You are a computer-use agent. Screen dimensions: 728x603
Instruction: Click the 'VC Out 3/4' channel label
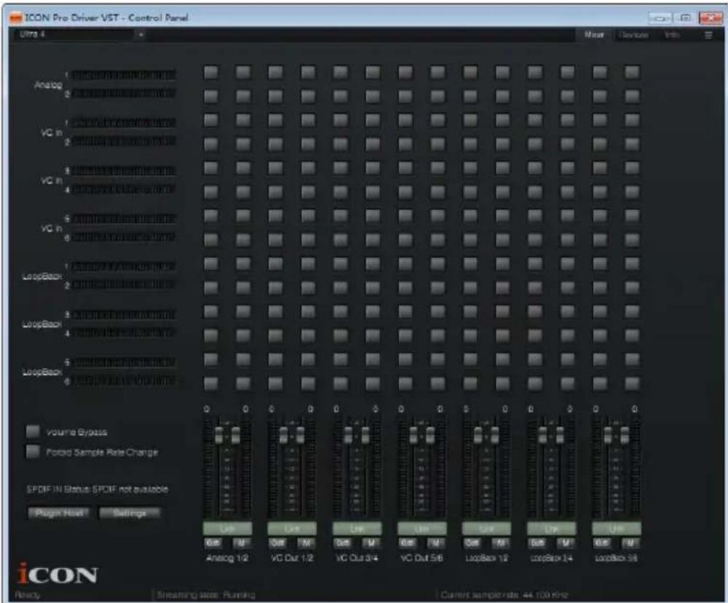357,558
